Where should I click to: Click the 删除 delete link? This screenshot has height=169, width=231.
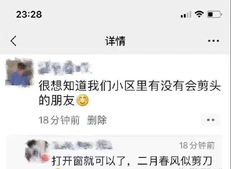[x=97, y=120]
